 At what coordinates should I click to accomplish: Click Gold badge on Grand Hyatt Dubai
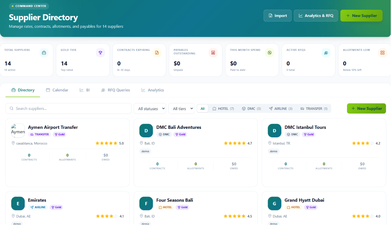[310, 207]
